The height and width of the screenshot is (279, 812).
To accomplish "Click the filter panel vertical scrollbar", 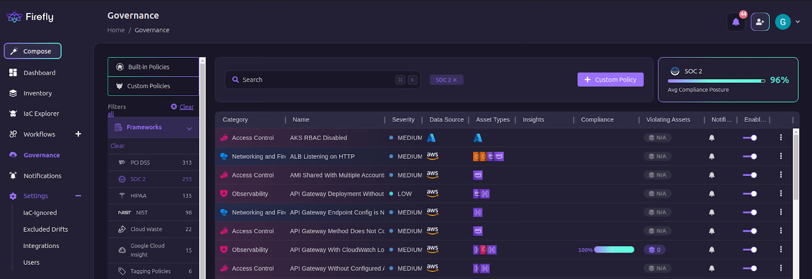I will point(202,167).
